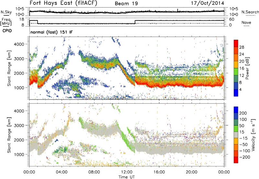The height and width of the screenshot is (179, 259).
Task: Click the '20:00' time axis tick label
Action: pos(191,172)
